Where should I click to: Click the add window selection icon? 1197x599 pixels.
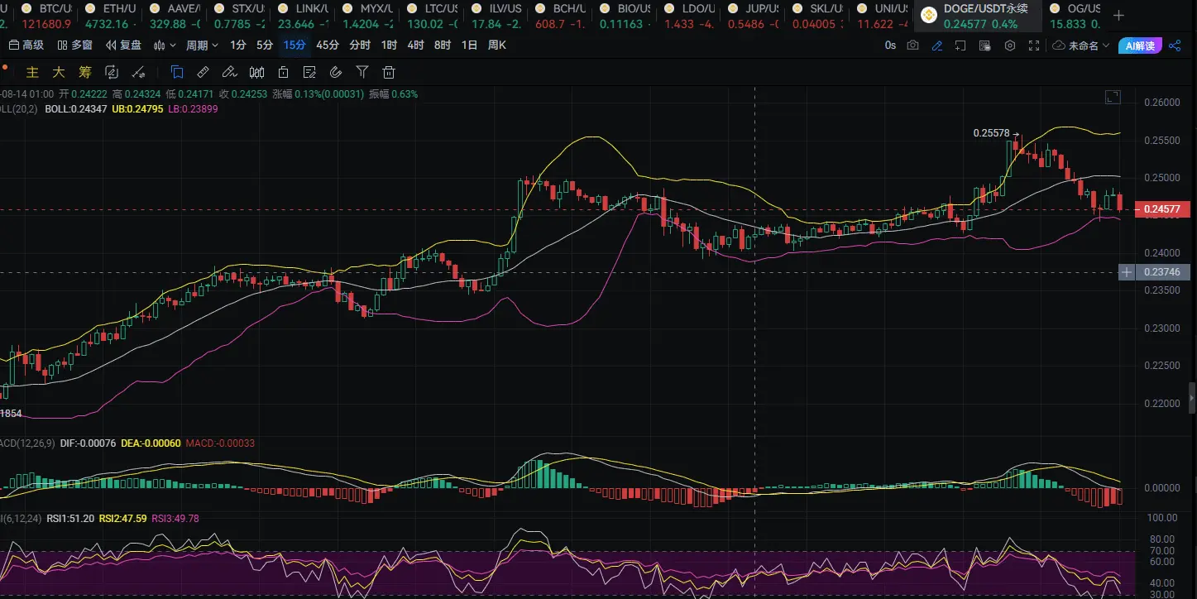tap(960, 46)
